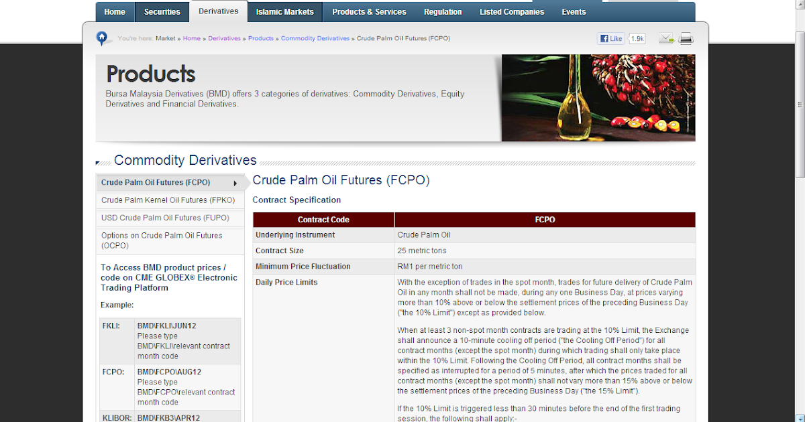This screenshot has height=422, width=805.
Task: Email this page via envelope icon
Action: tap(666, 39)
